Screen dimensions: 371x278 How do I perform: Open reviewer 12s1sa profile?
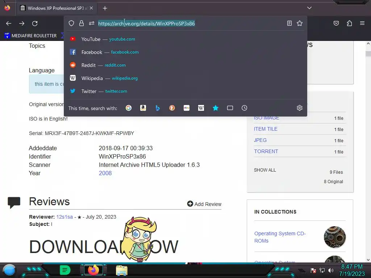pyautogui.click(x=64, y=217)
